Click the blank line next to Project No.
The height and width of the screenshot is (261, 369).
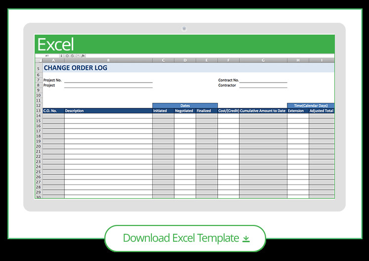[x=108, y=81]
